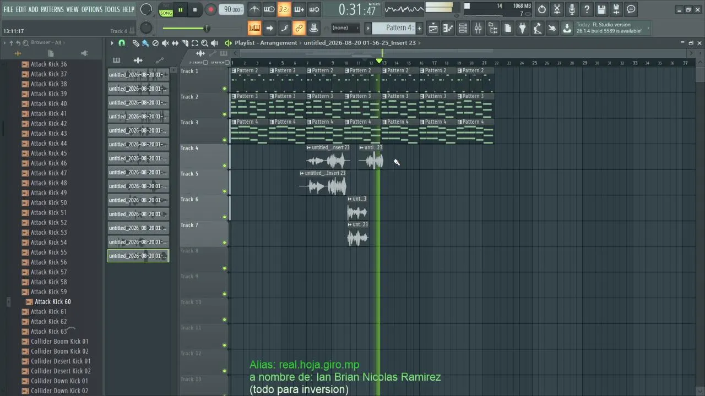Toggle the multilink to controllers icon

tap(299, 28)
